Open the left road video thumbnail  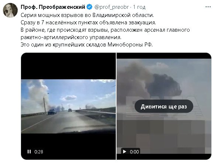click(68, 106)
